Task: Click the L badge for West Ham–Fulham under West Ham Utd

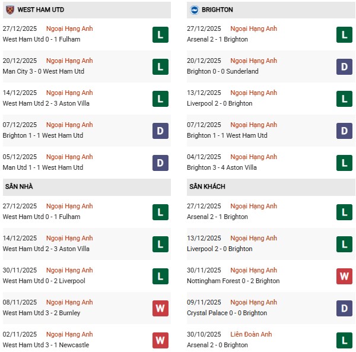Action: tap(160, 34)
